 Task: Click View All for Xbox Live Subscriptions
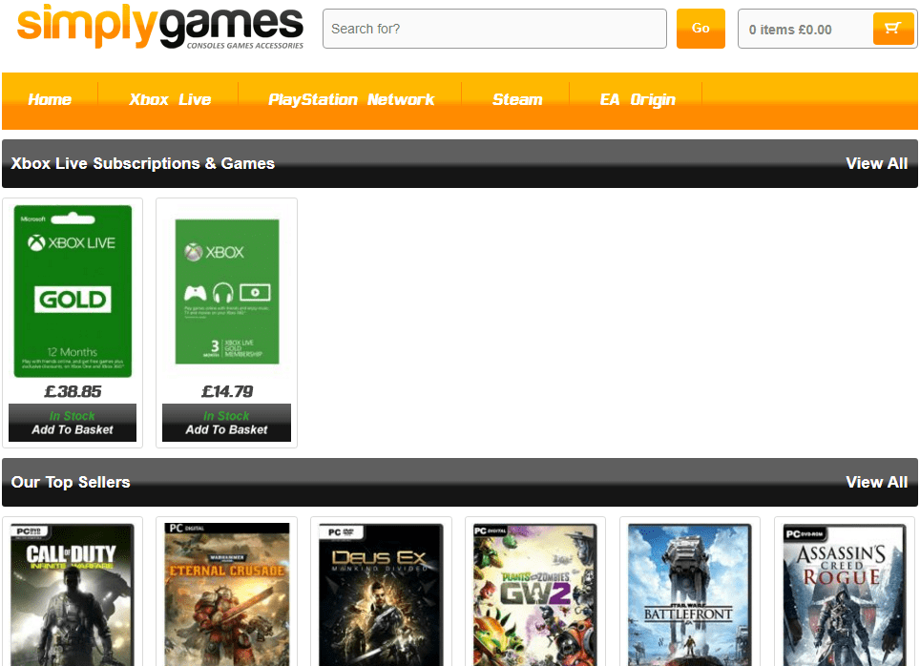tap(877, 164)
